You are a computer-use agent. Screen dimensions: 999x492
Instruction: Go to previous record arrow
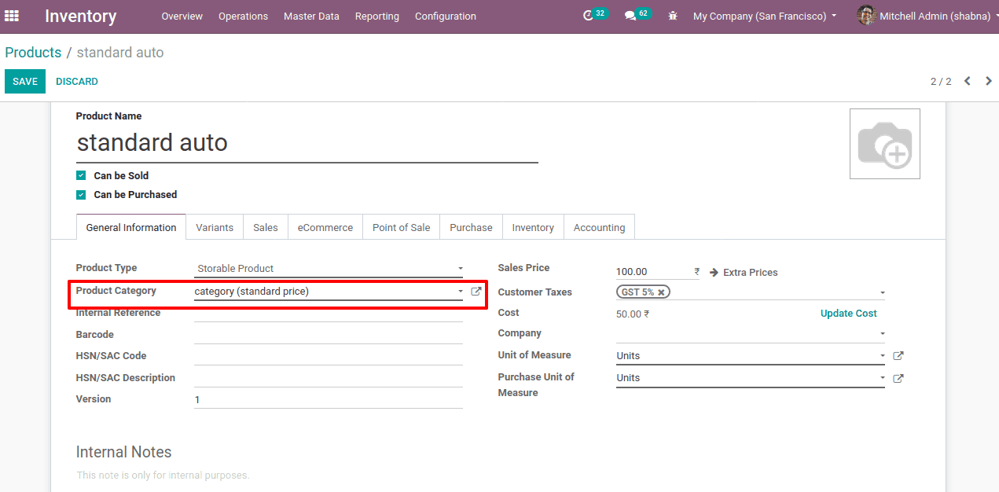968,81
